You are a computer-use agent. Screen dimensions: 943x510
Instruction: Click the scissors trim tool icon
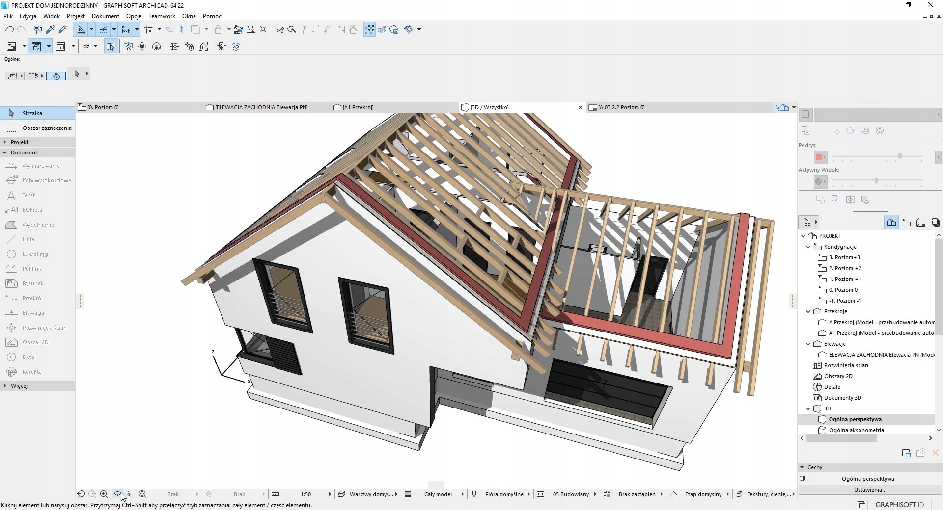279,29
